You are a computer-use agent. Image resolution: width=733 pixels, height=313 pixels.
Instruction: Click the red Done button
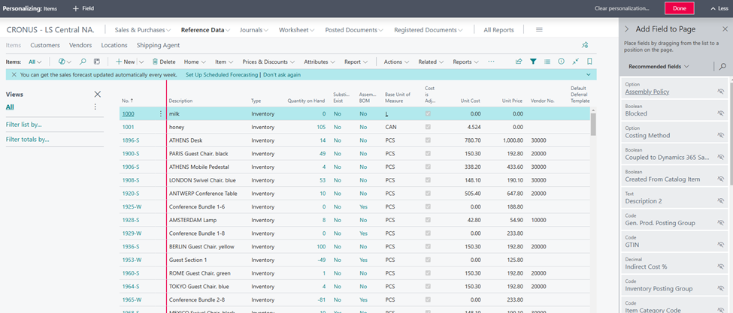click(x=679, y=8)
